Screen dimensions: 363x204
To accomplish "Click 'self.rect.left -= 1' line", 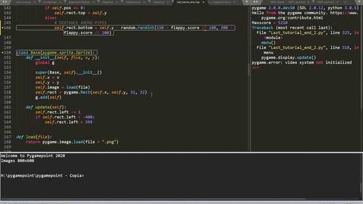I will coord(58,112).
